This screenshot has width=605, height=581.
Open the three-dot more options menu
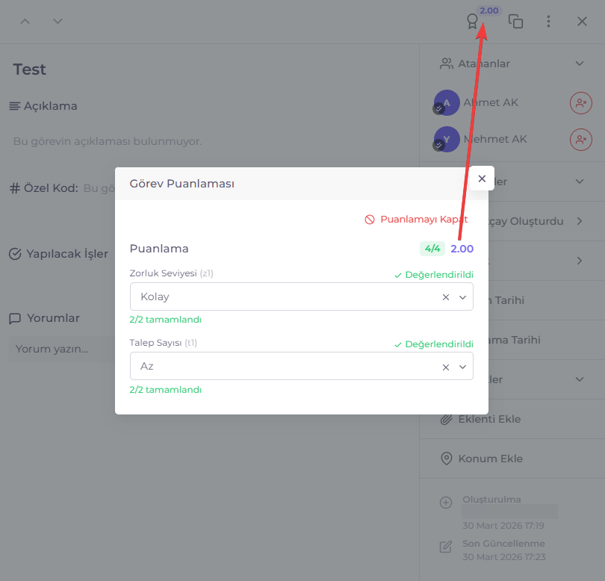pos(549,22)
